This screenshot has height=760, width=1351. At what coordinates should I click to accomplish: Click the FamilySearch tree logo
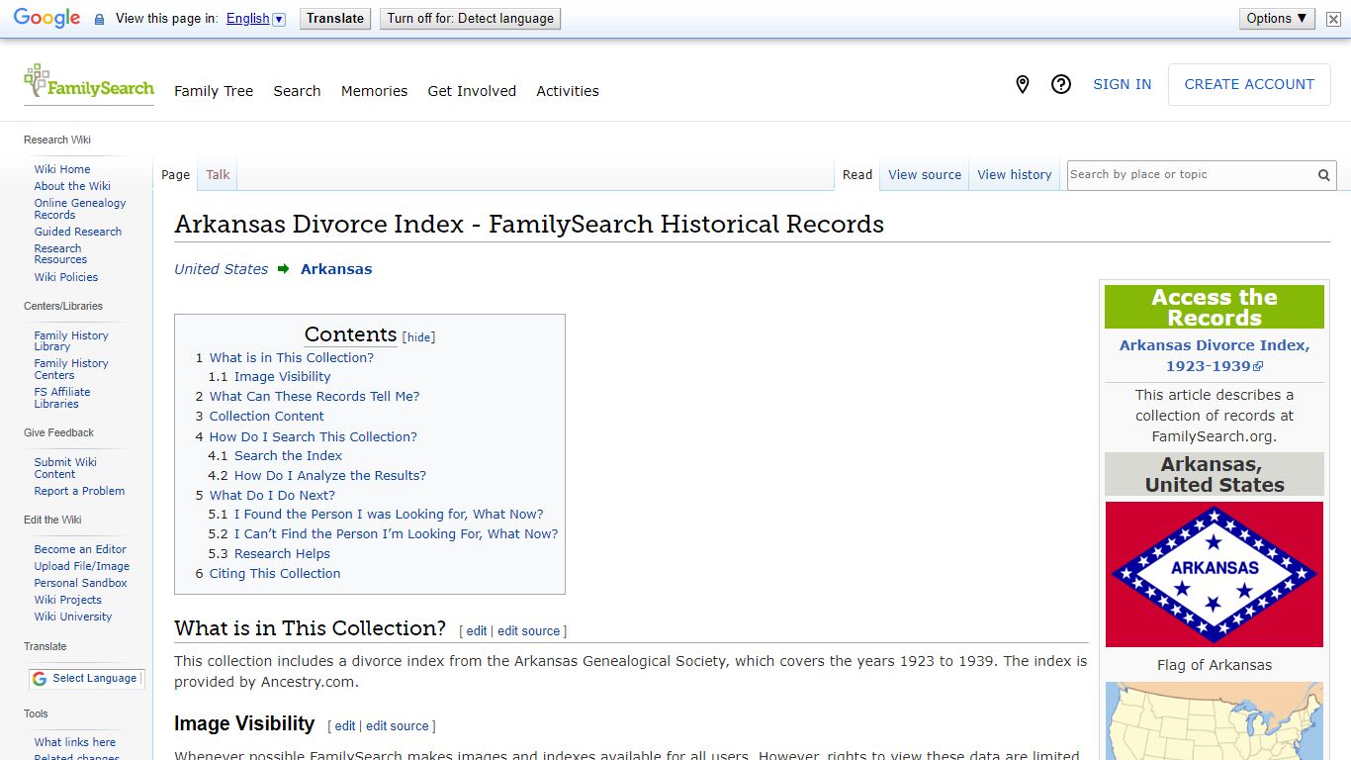pos(88,82)
